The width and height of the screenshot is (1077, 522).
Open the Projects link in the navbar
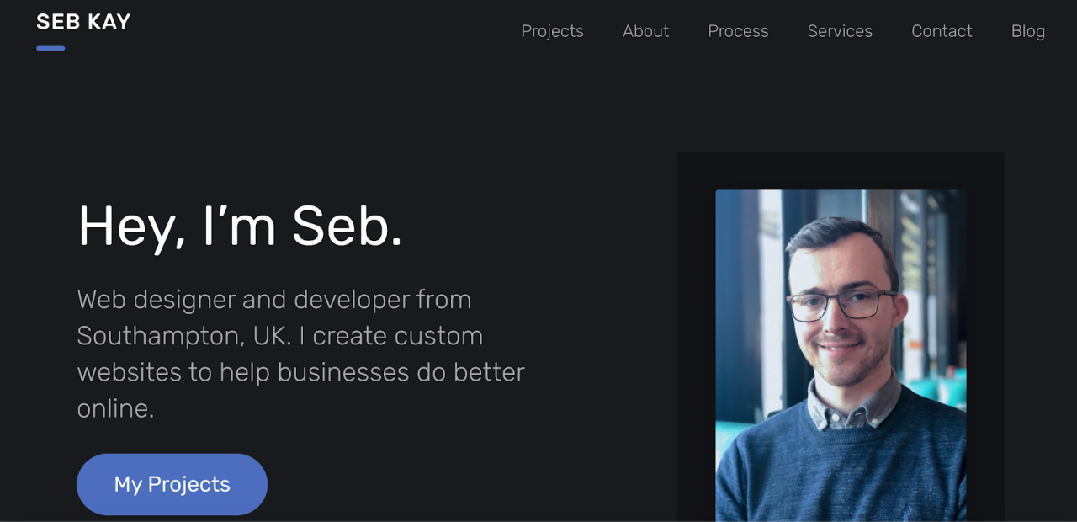[x=553, y=31]
